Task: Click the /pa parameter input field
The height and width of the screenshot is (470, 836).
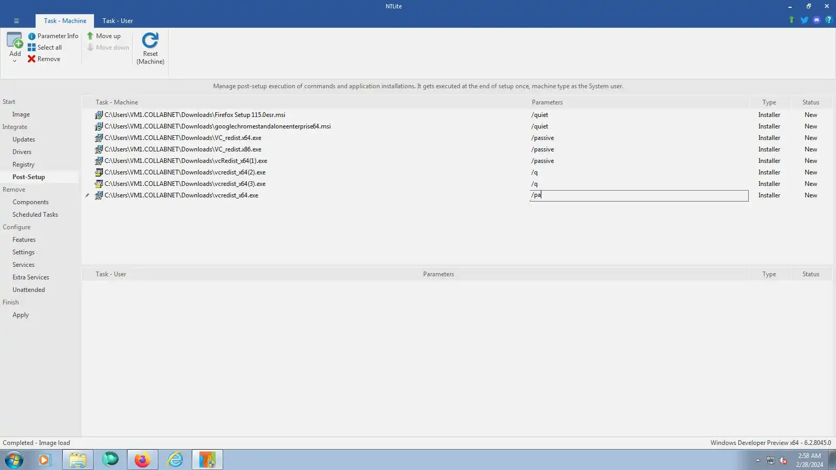Action: 639,195
